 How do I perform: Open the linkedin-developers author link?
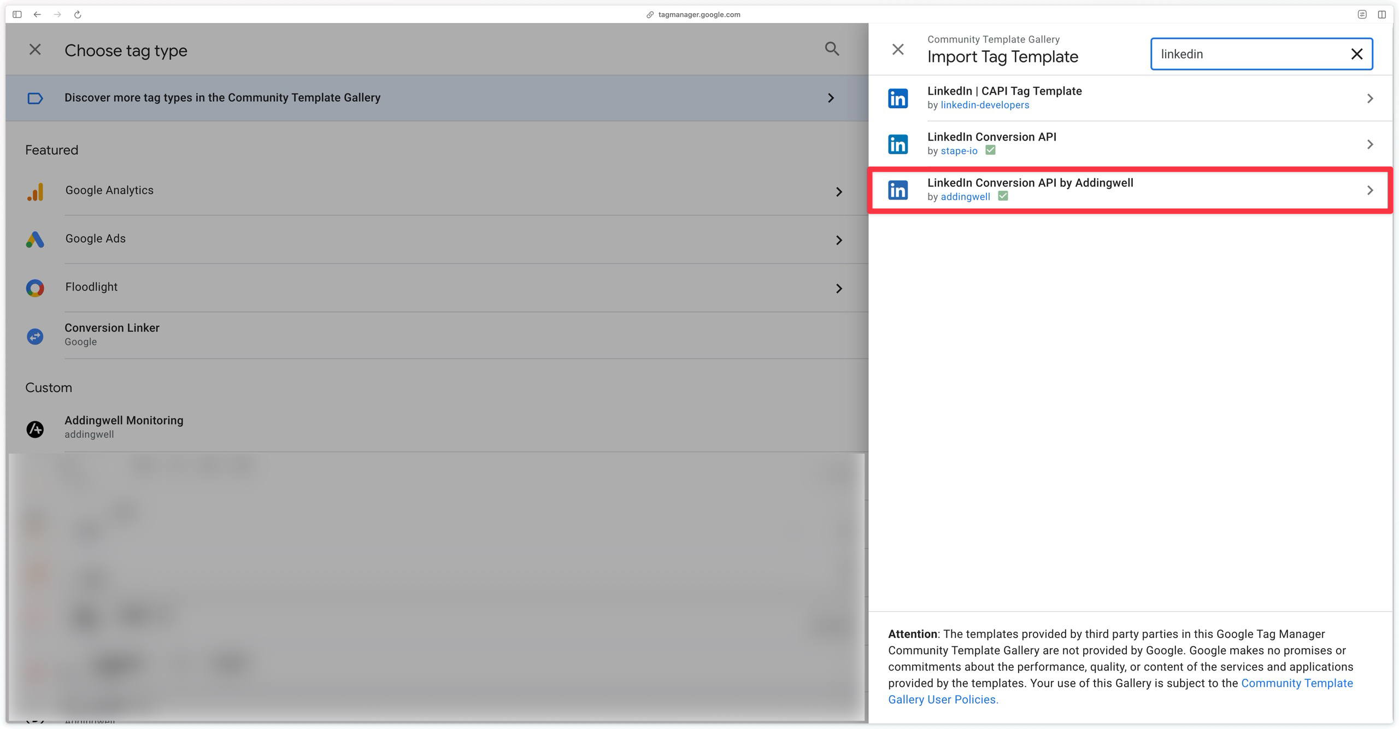coord(985,105)
